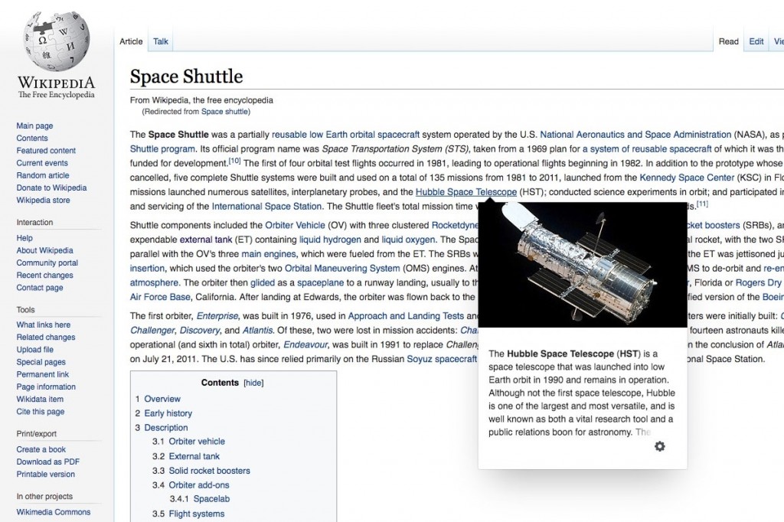Click Donate to Wikipedia
This screenshot has height=522, width=784.
pos(51,188)
